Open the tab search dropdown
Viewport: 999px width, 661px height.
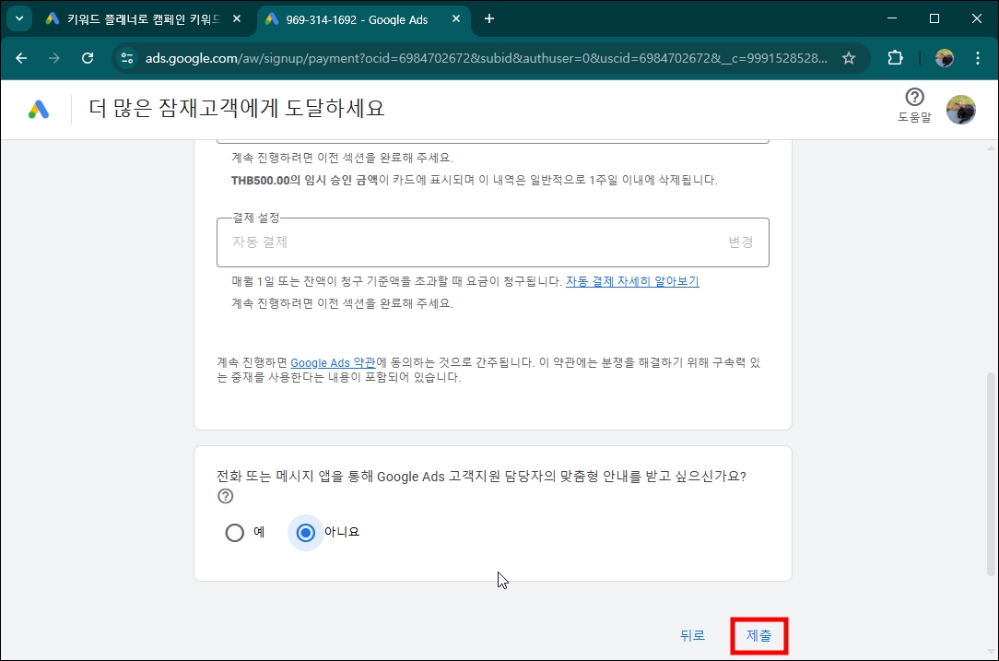click(x=18, y=18)
